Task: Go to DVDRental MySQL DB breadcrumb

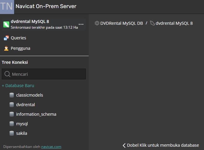Action: click(122, 23)
